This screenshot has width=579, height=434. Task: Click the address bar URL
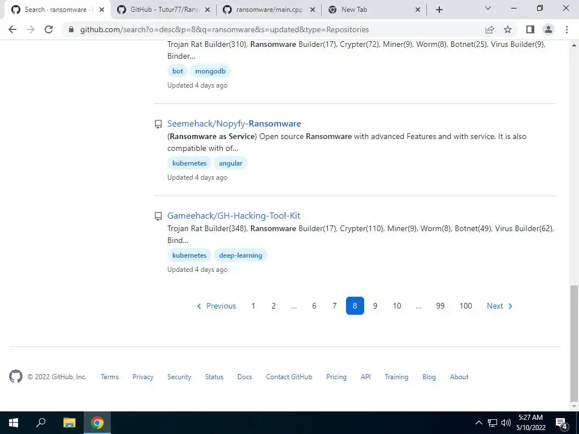point(224,29)
